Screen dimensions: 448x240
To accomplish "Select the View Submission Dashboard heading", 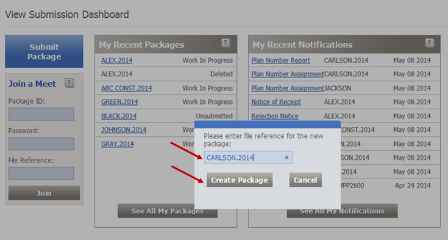I will [x=67, y=15].
